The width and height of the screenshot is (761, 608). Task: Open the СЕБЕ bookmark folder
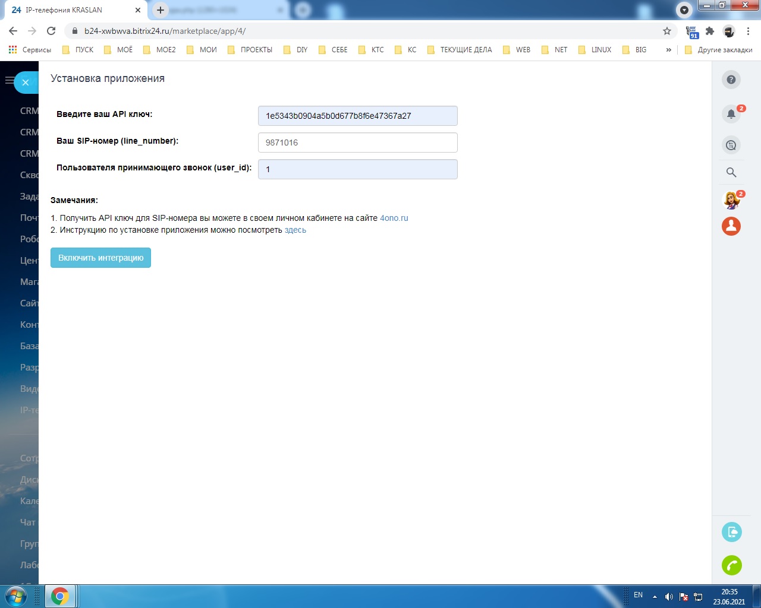333,50
